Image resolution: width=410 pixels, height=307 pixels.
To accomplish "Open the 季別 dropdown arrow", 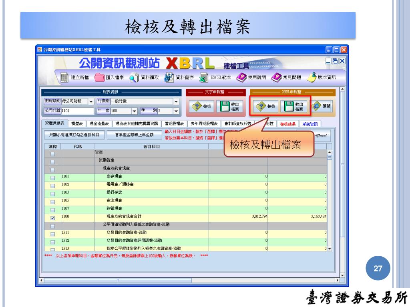I will 176,111.
